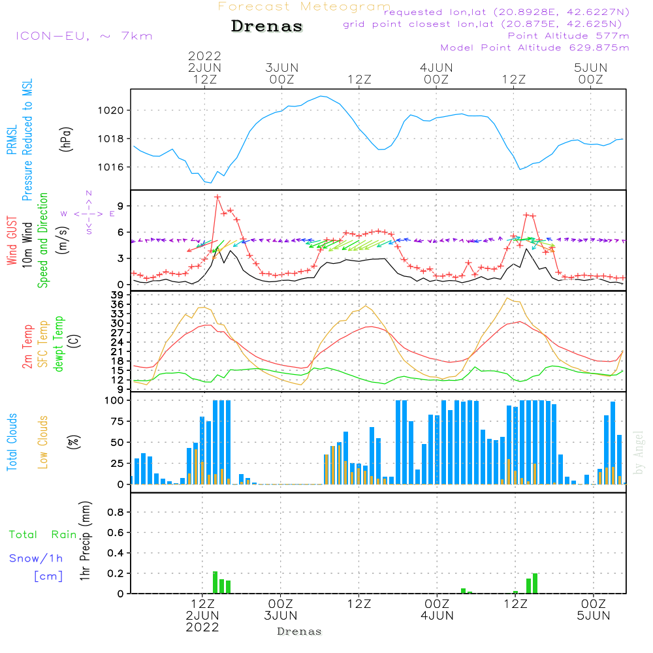
Task: Click the 39 value on temperature axis
Action: click(x=117, y=295)
